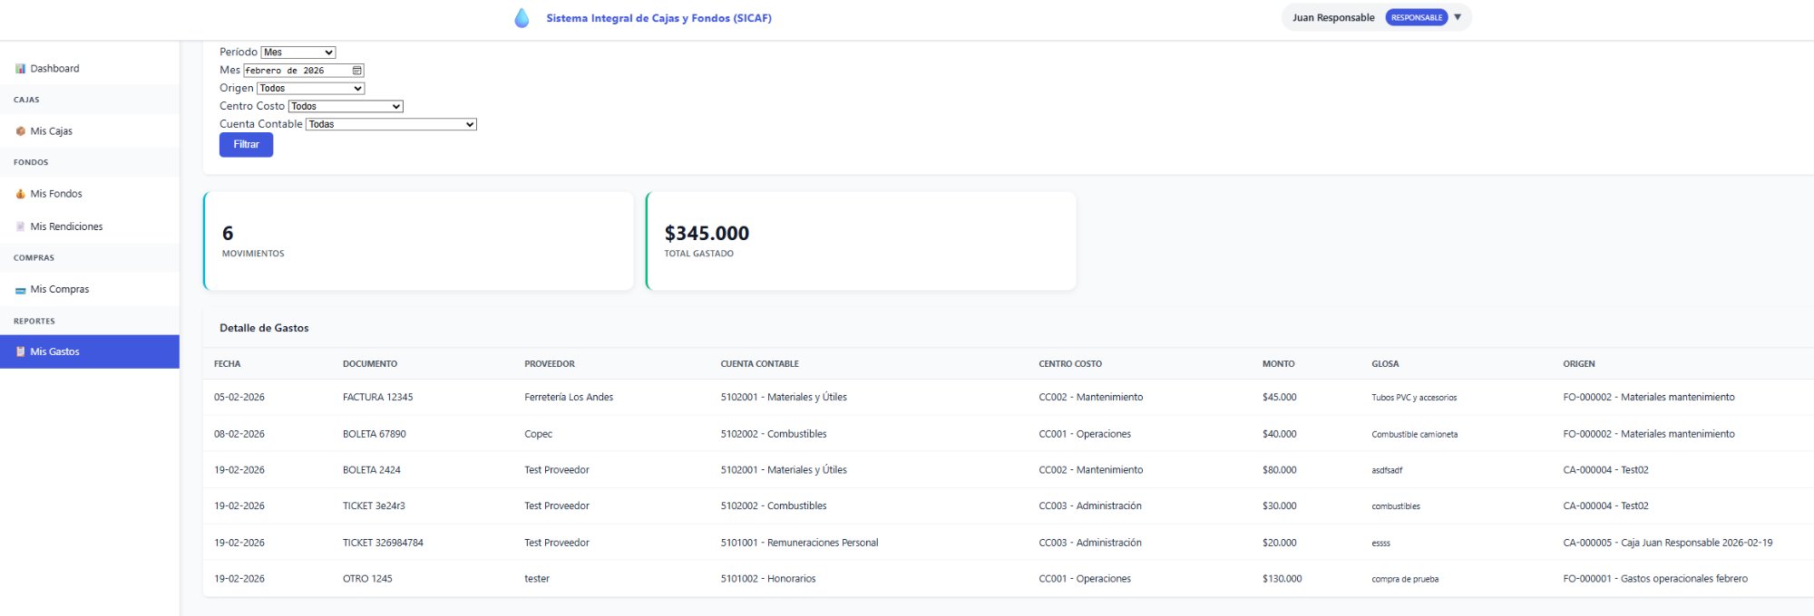Expand the Centro Costo dropdown
The image size is (1814, 616).
345,107
